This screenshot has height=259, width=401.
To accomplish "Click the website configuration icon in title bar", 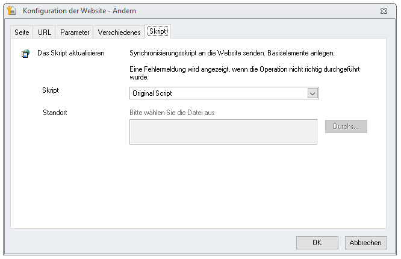I will (x=11, y=11).
